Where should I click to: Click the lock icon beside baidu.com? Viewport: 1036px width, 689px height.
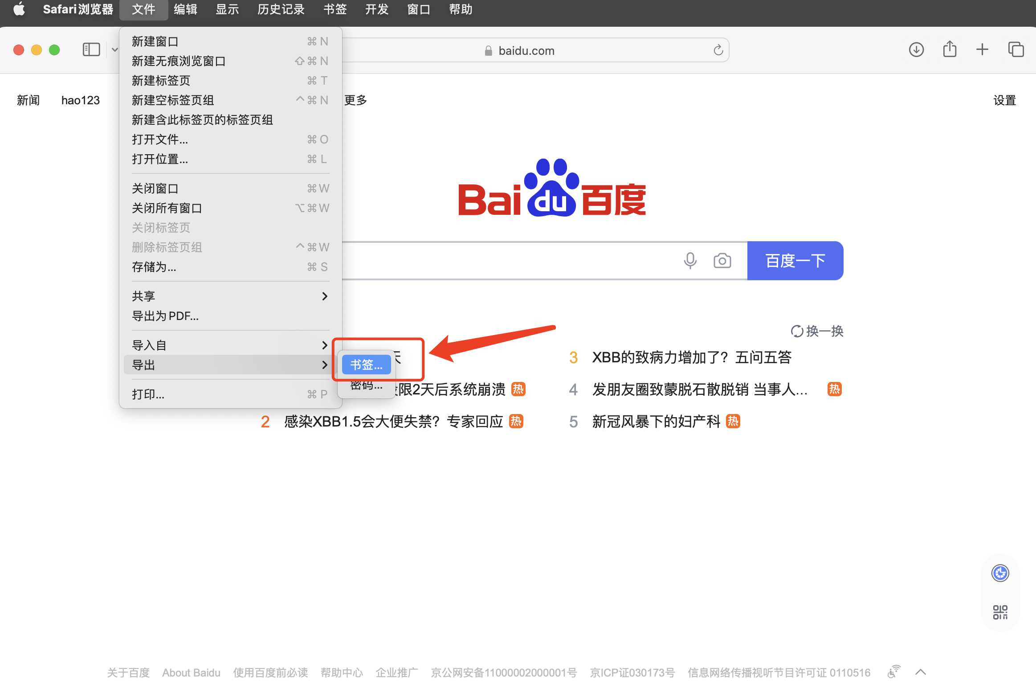click(489, 51)
